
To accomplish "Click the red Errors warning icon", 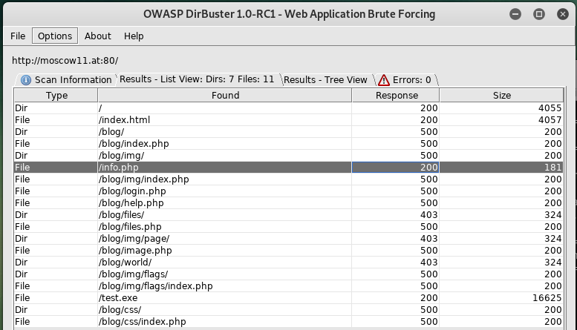I will click(x=383, y=80).
